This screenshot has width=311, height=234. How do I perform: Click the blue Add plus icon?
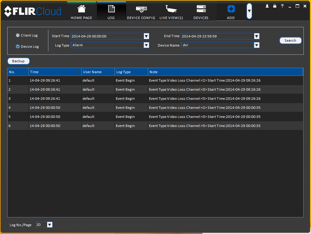tap(231, 9)
